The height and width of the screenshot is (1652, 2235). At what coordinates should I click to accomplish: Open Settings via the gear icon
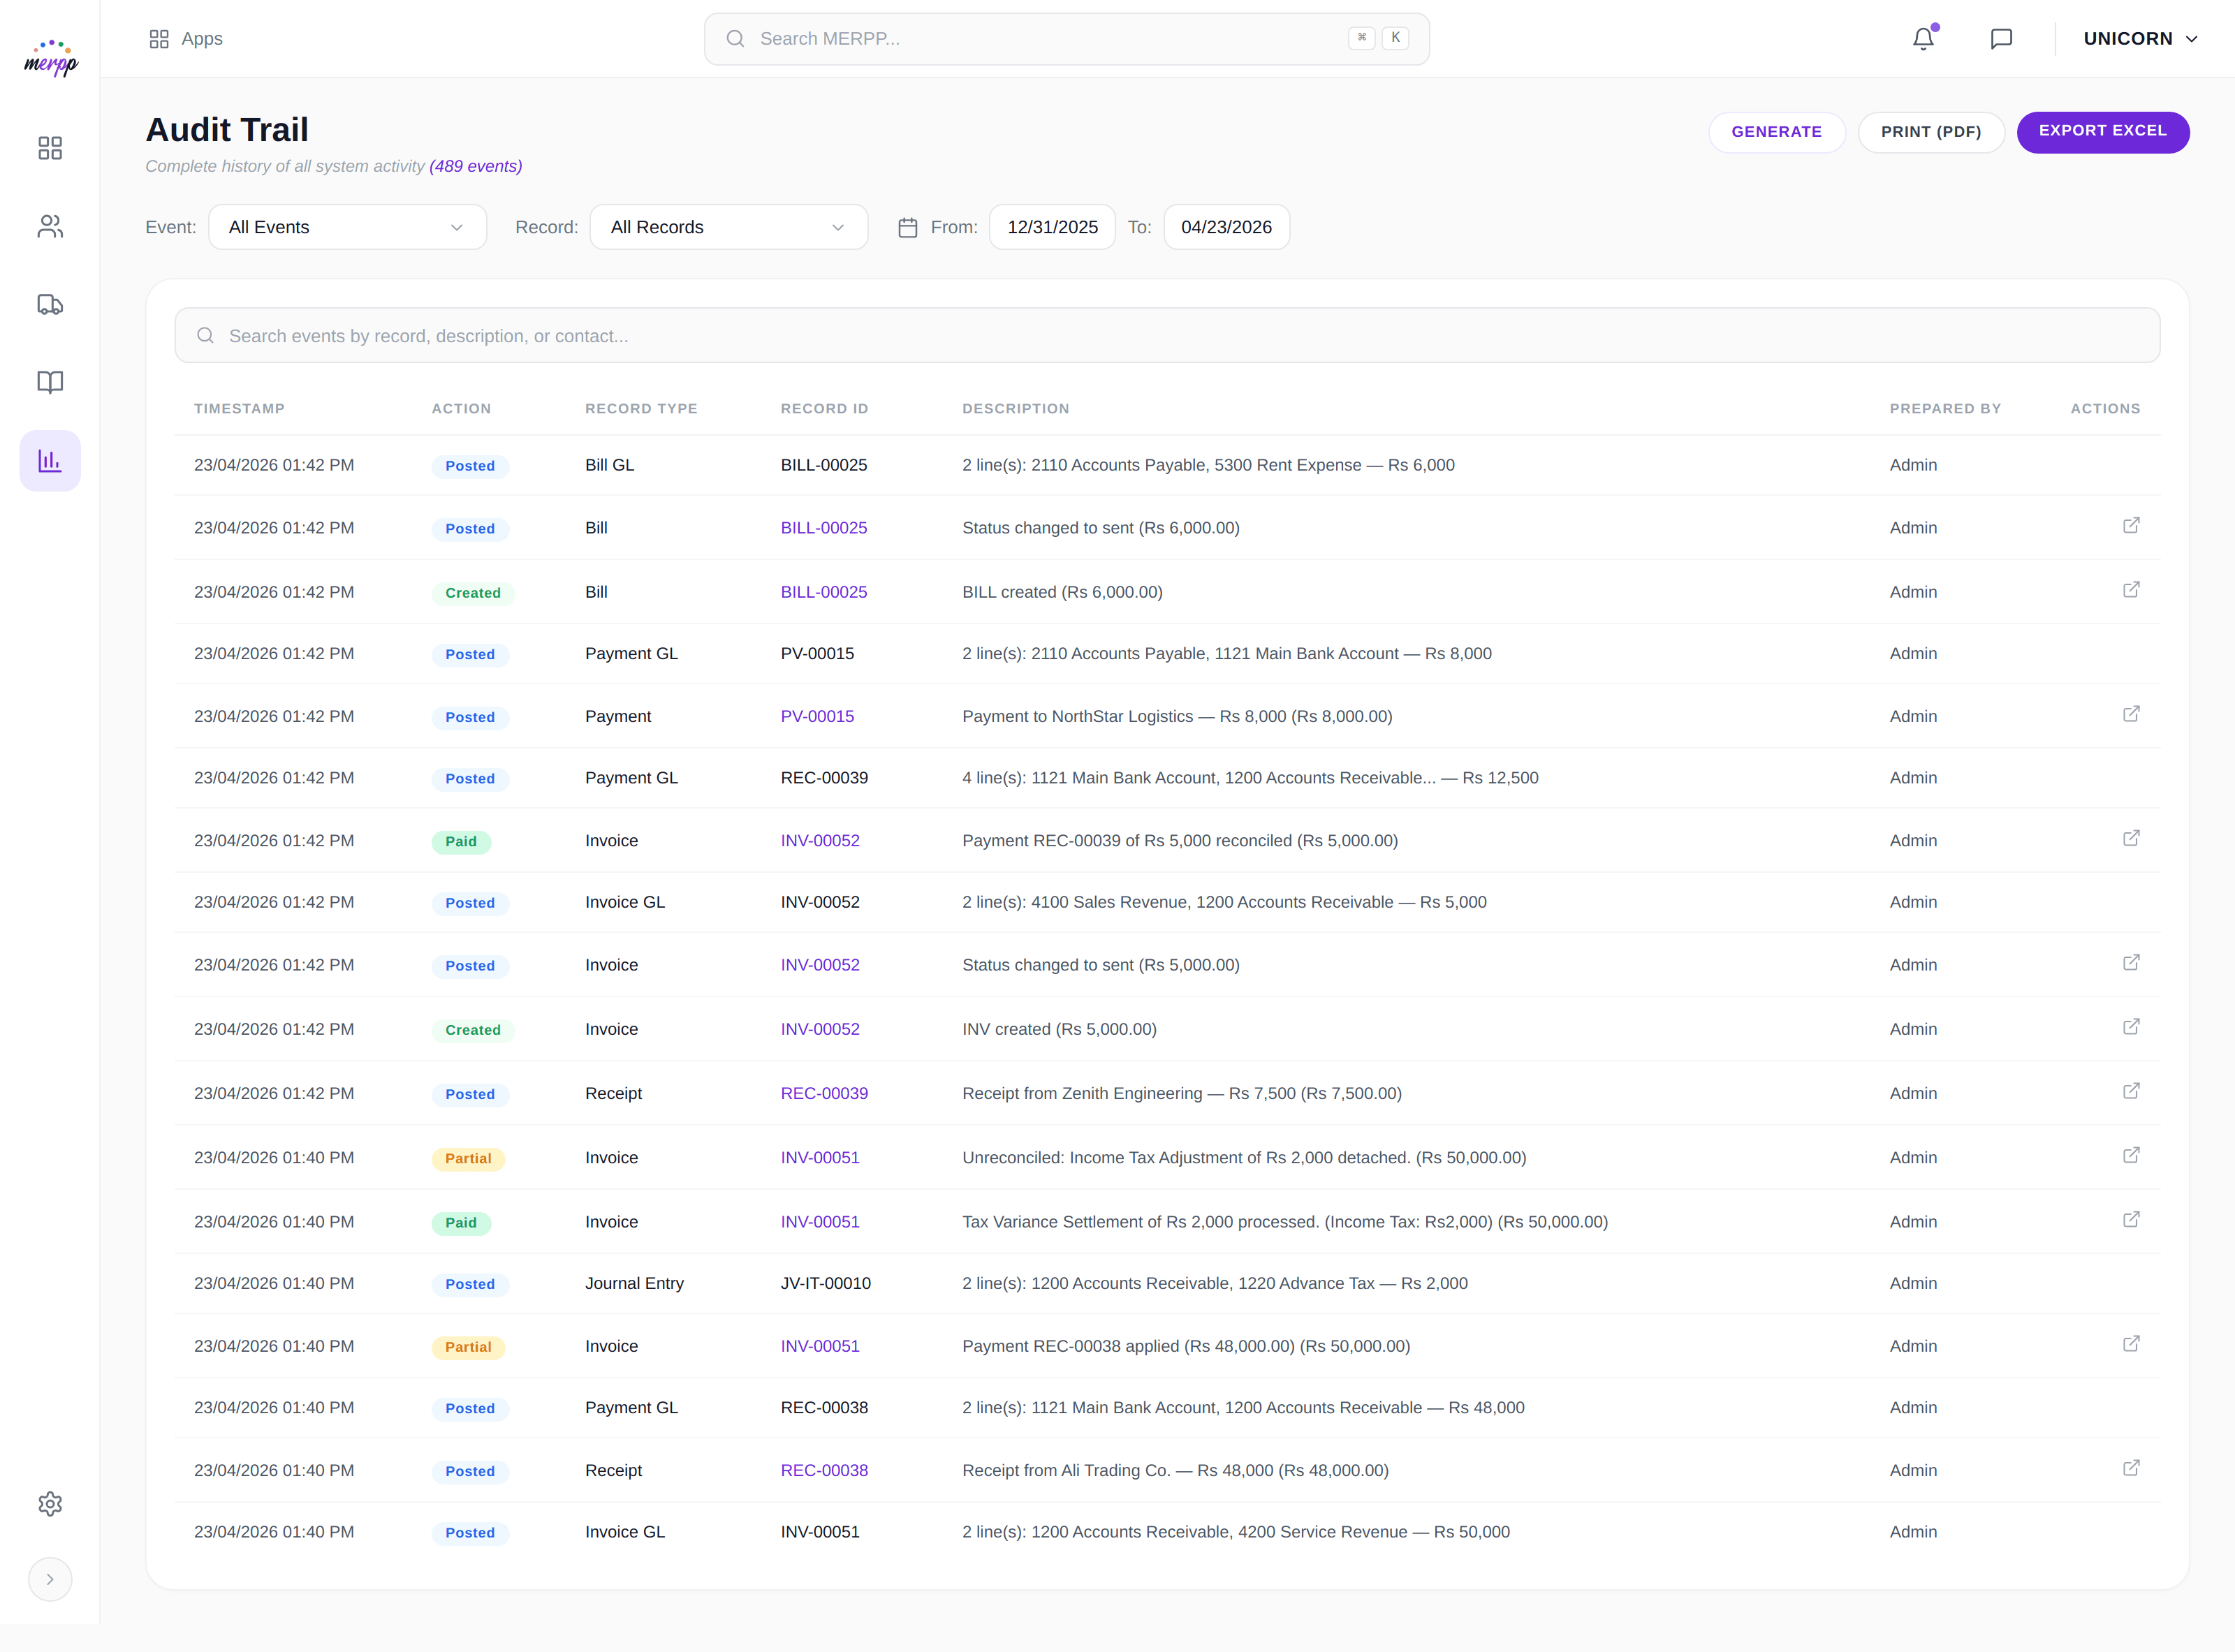[x=50, y=1504]
